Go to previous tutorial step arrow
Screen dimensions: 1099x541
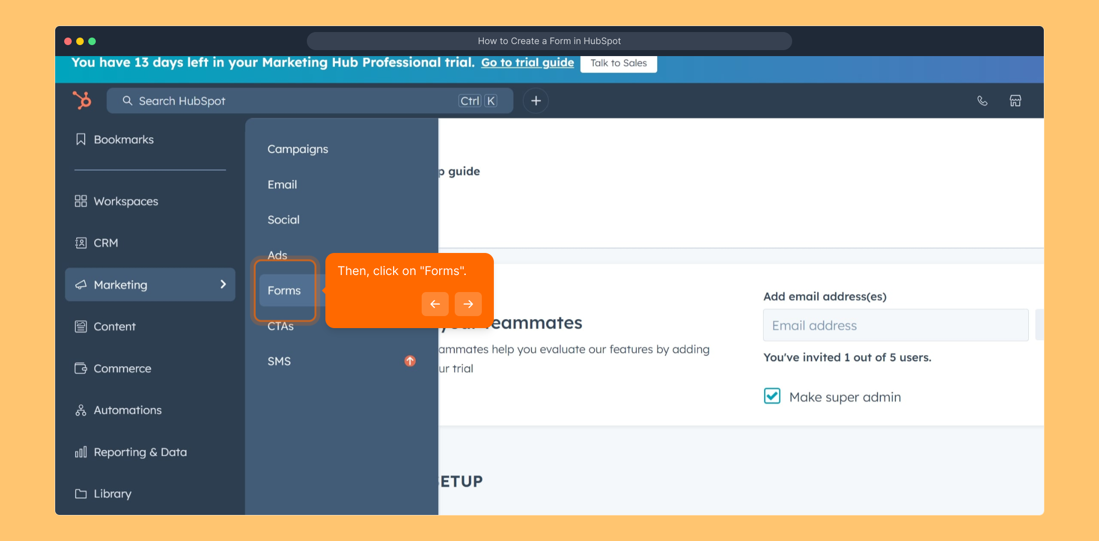(x=435, y=304)
